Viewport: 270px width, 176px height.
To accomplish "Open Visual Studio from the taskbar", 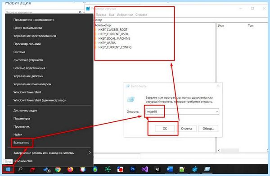I will coord(145,169).
